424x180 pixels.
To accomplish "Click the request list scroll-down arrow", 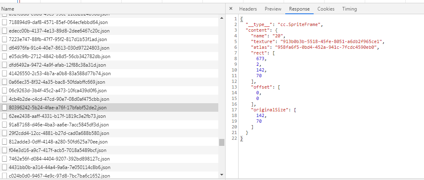I will tap(222, 175).
